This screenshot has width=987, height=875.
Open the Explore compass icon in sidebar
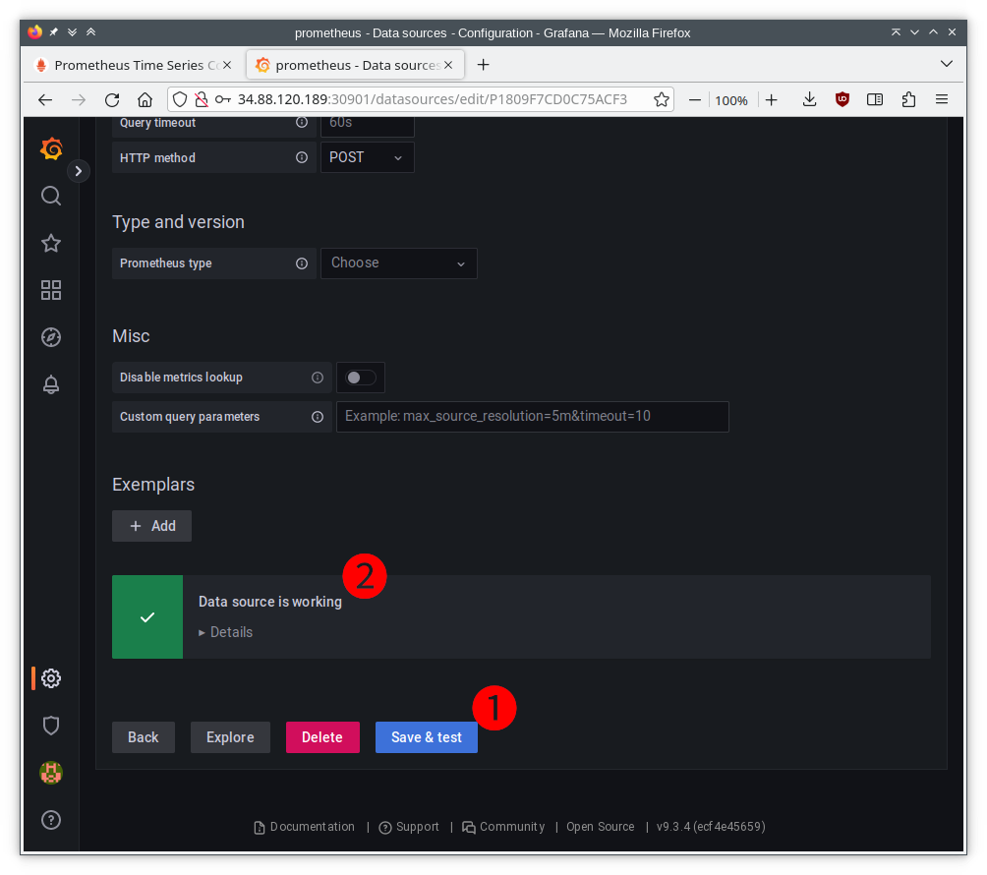coord(51,337)
